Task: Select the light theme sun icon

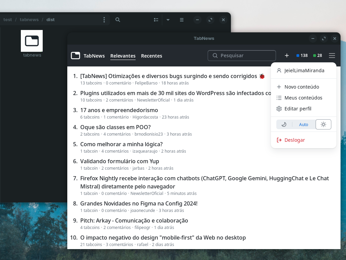Action: tap(323, 124)
